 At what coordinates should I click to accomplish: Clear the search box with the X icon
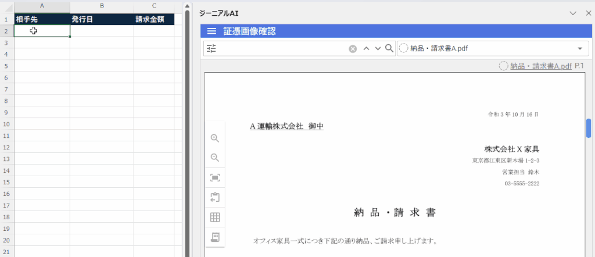(x=353, y=49)
